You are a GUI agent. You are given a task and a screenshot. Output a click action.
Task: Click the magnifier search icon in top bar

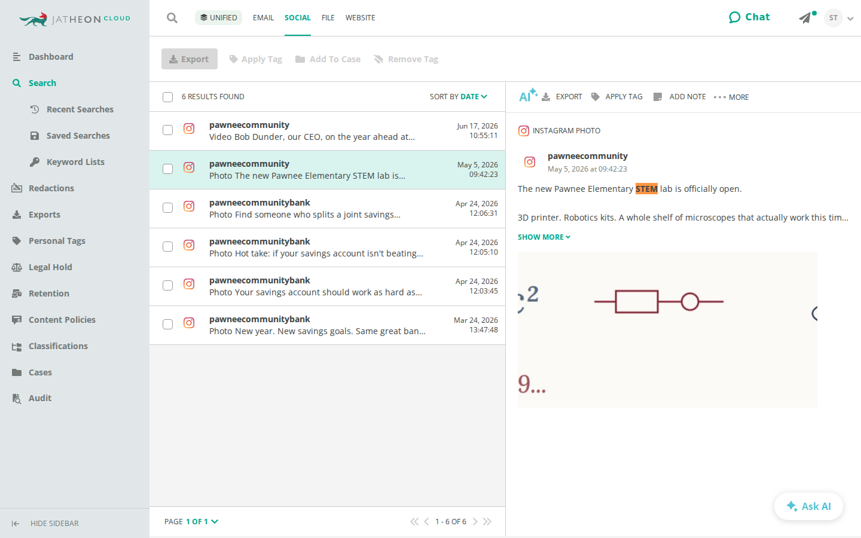(x=172, y=18)
